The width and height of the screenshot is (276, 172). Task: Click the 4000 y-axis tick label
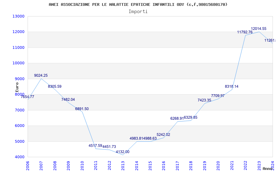[x=20, y=157]
